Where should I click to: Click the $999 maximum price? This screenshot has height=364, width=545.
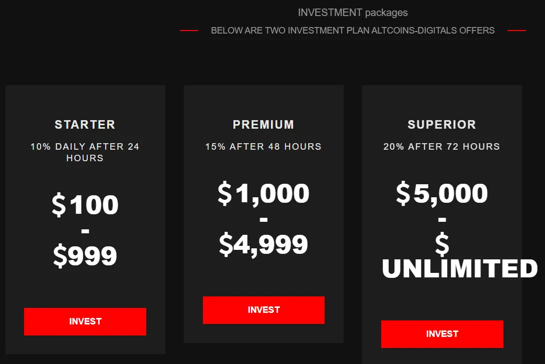point(85,256)
